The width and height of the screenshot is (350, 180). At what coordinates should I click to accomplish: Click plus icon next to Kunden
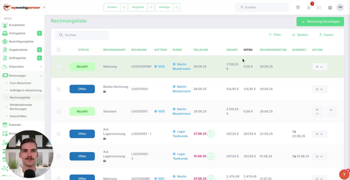[x=124, y=7]
